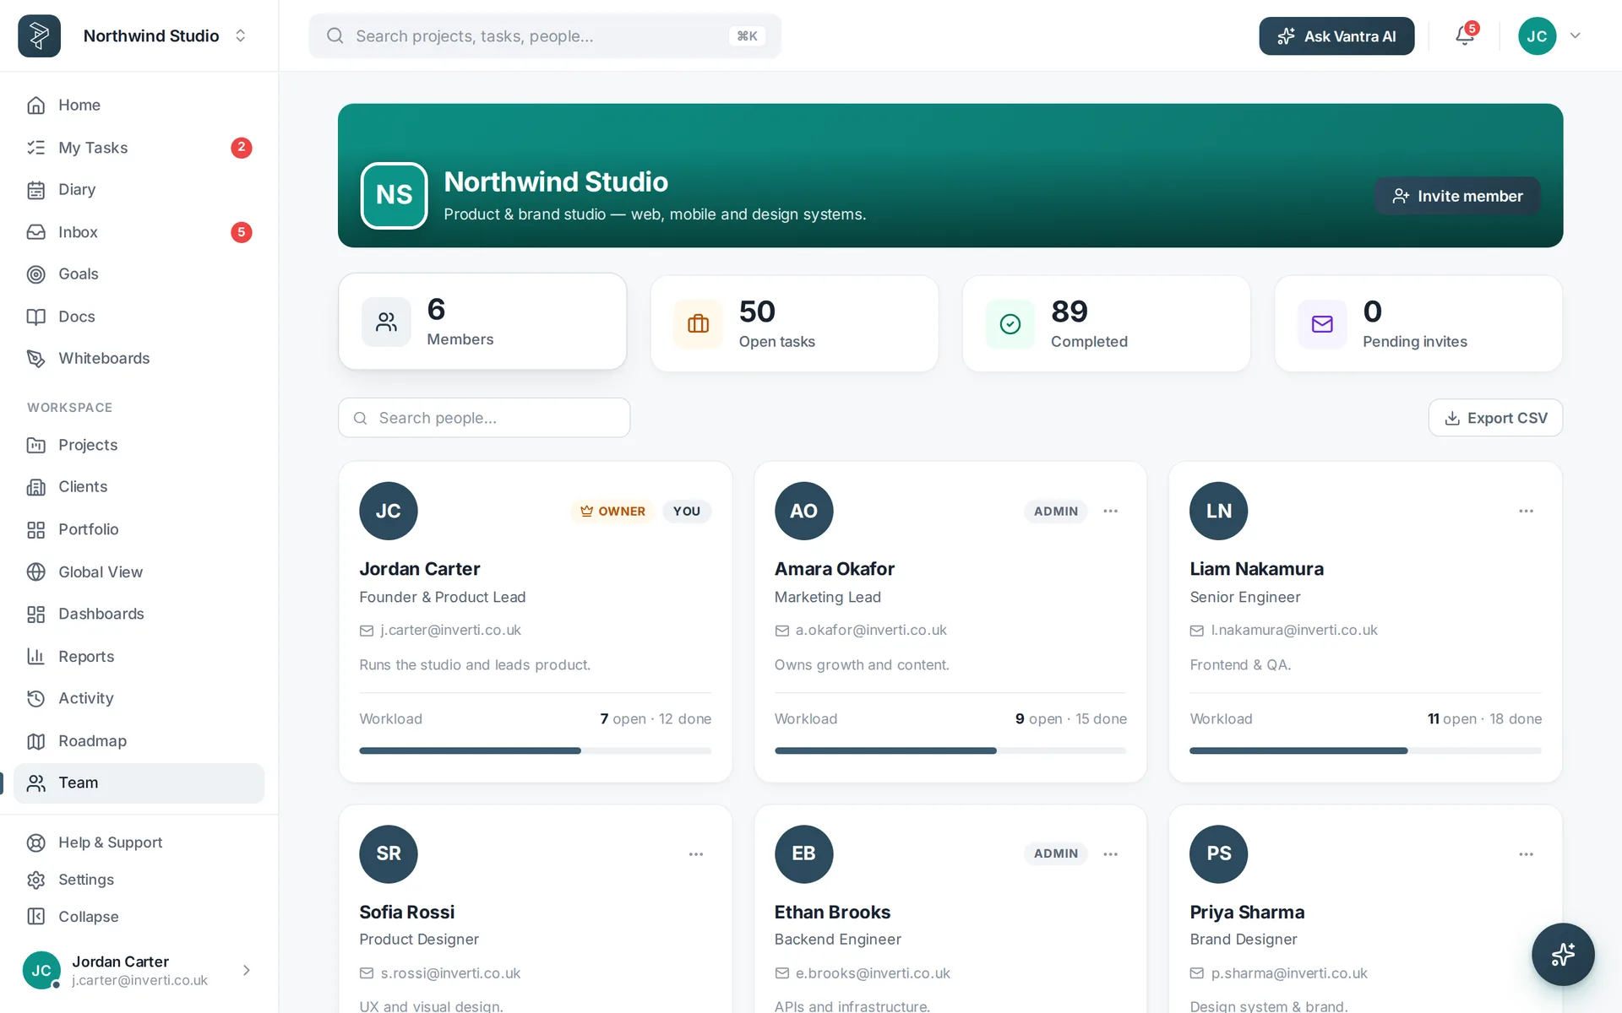This screenshot has height=1013, width=1622.
Task: Click the Settings gear icon
Action: [x=35, y=880]
